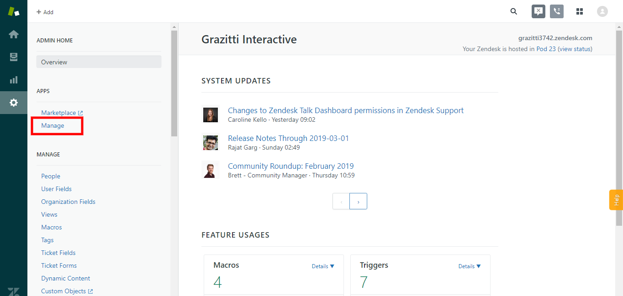Open the search magnifier icon
Viewport: 623px width, 296px height.
(514, 11)
